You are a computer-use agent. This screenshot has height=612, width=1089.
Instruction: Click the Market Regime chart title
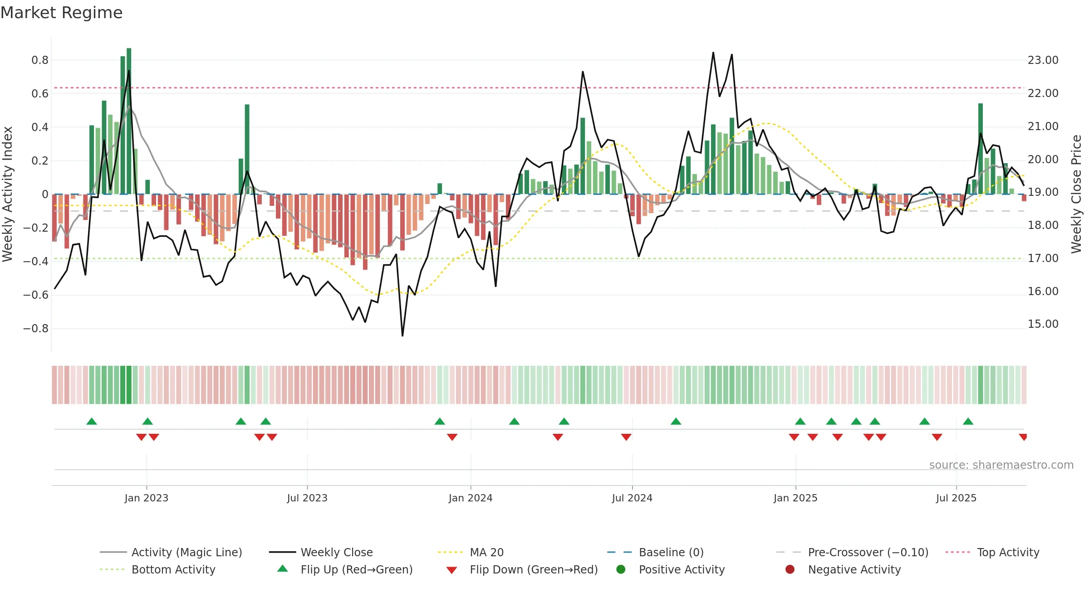coord(61,13)
